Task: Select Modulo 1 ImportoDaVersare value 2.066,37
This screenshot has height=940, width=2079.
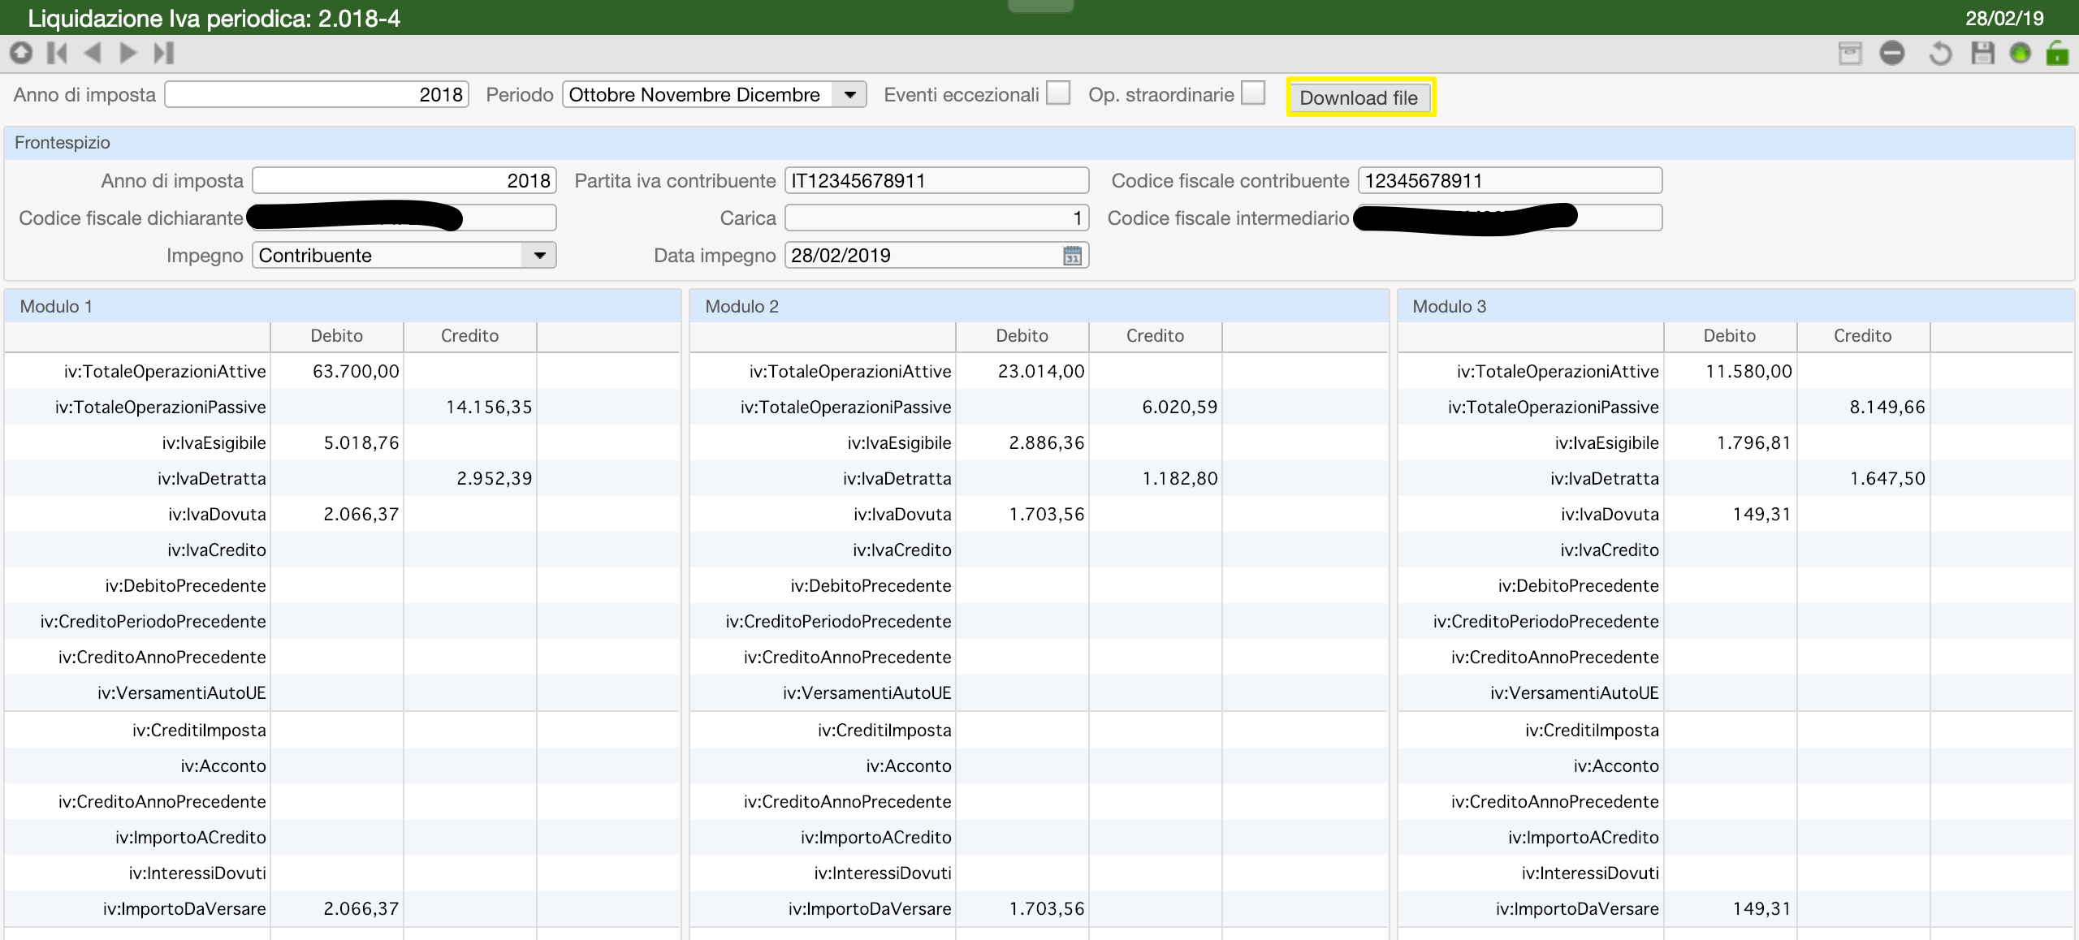Action: coord(337,908)
